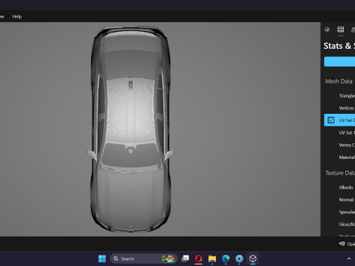Select the Triangles mesh data row
Viewport: 355px width, 266px height.
click(x=339, y=95)
